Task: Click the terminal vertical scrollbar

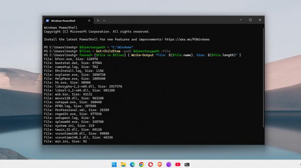Action: click(x=263, y=77)
